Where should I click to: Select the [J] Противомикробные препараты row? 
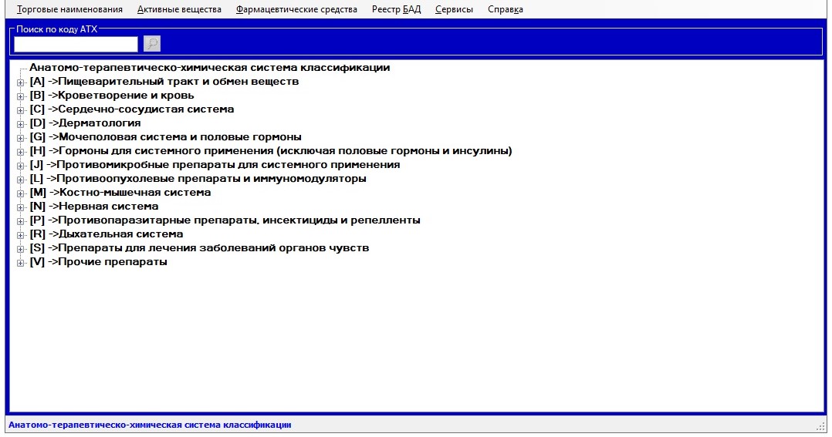tap(215, 165)
